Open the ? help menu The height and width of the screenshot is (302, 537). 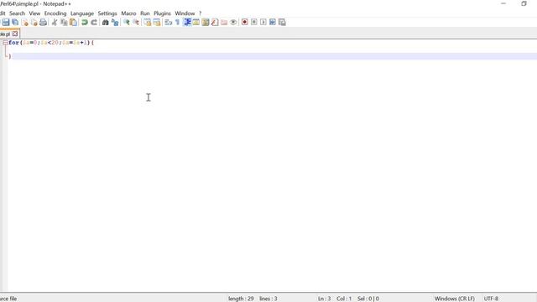200,13
